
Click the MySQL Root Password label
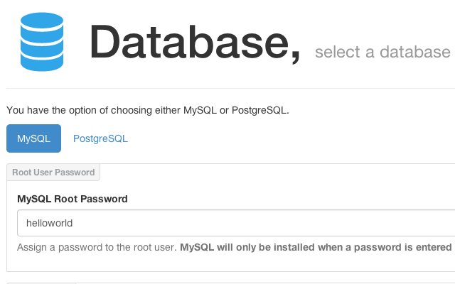[x=73, y=199]
